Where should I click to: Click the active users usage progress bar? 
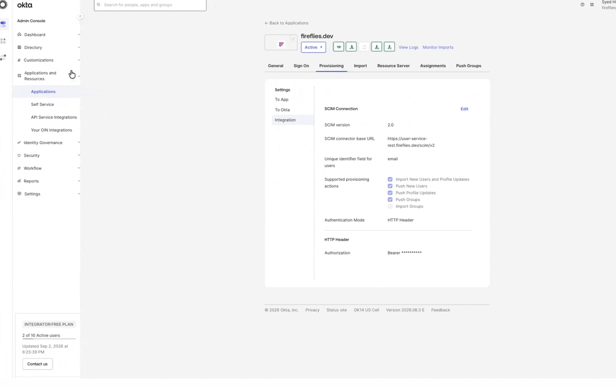(49, 339)
